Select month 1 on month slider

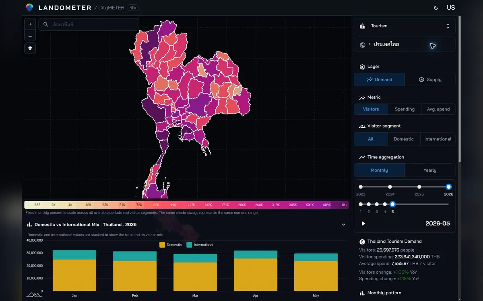pos(361,204)
